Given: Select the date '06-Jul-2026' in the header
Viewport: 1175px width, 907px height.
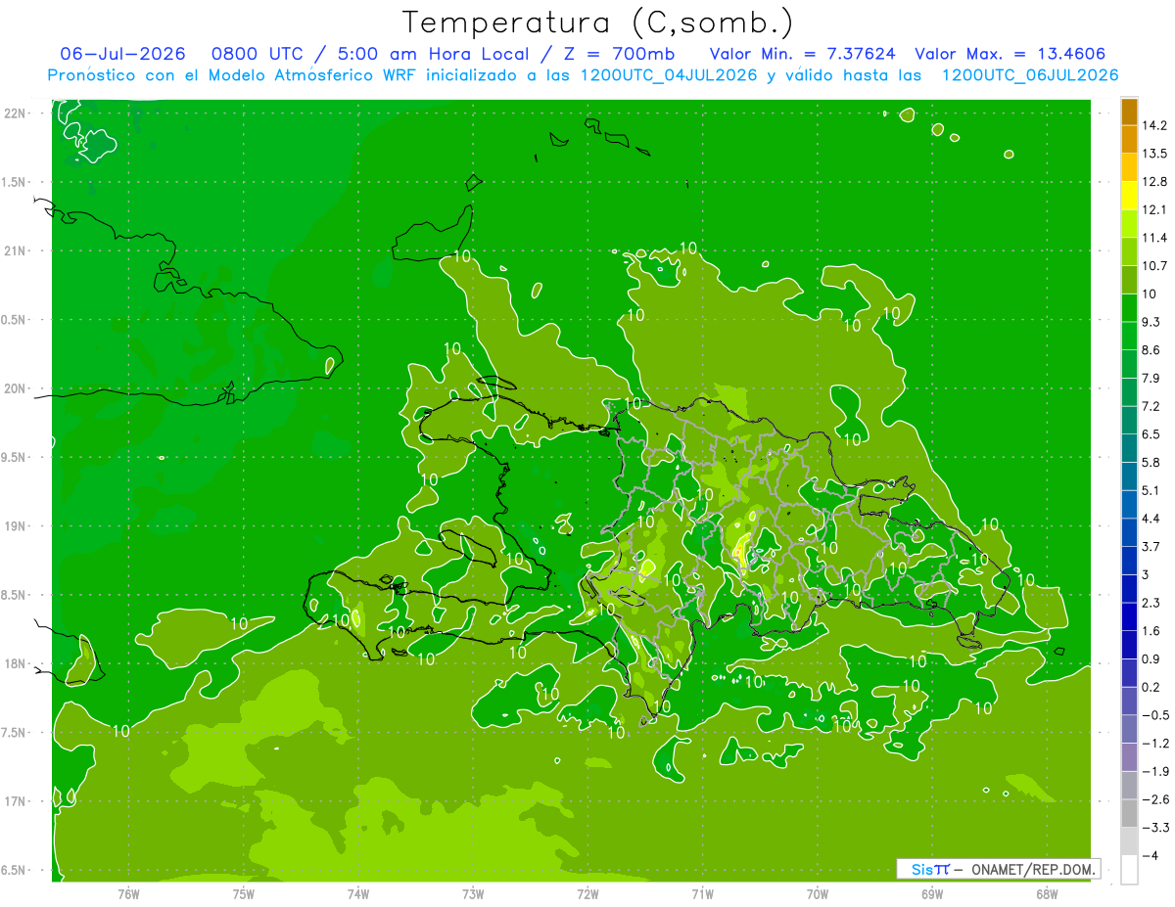Looking at the screenshot, I should pyautogui.click(x=122, y=54).
